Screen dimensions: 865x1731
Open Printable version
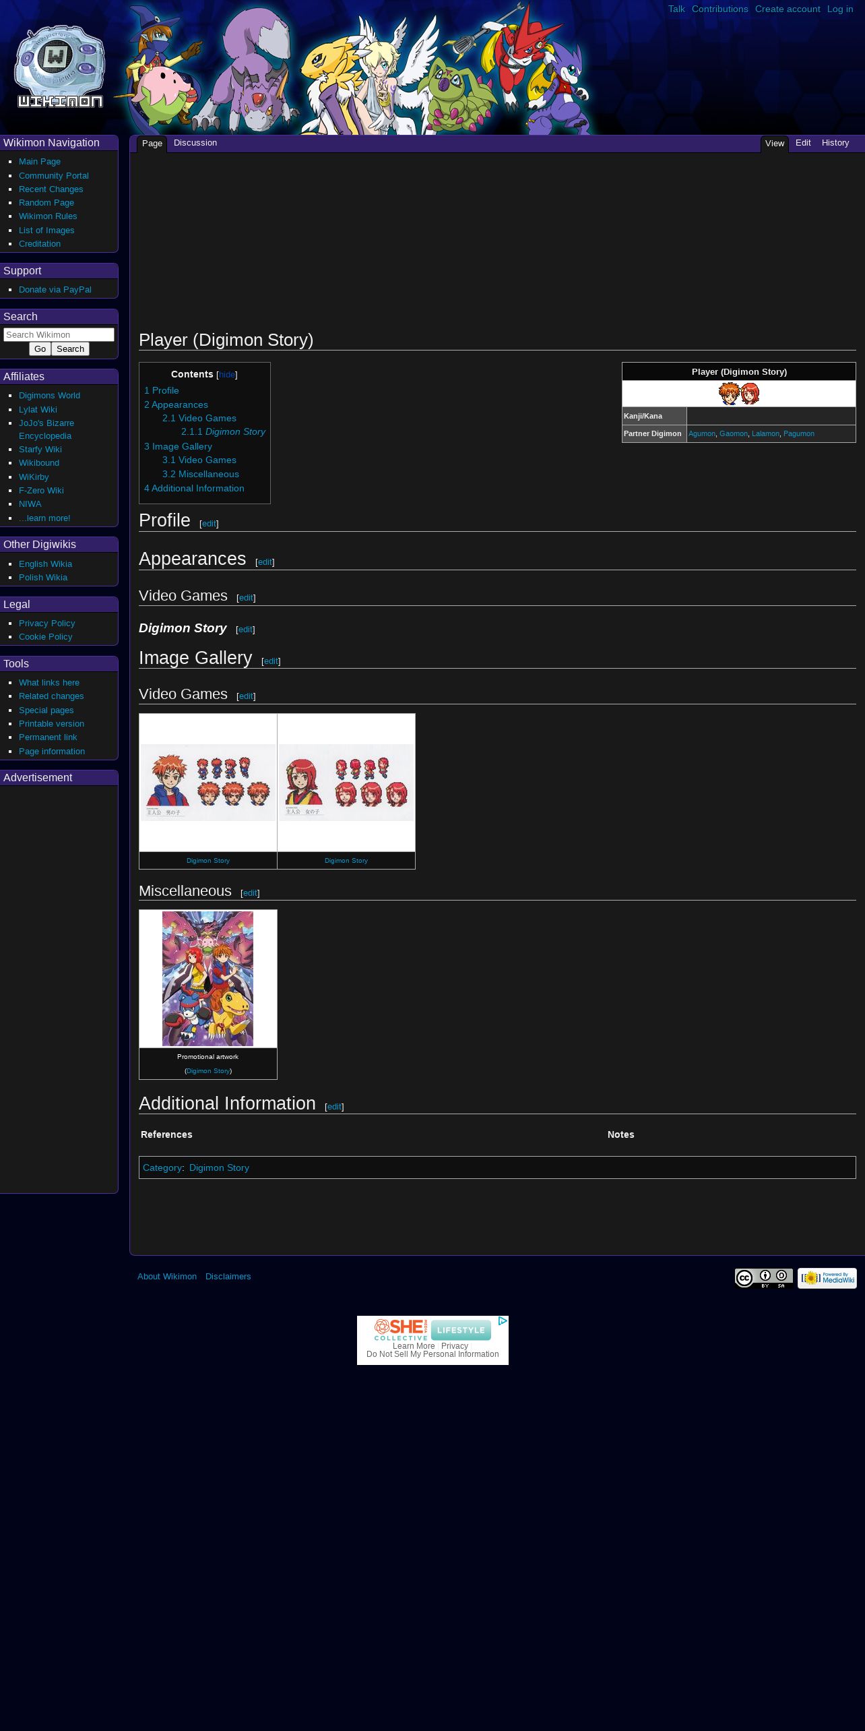pos(51,724)
